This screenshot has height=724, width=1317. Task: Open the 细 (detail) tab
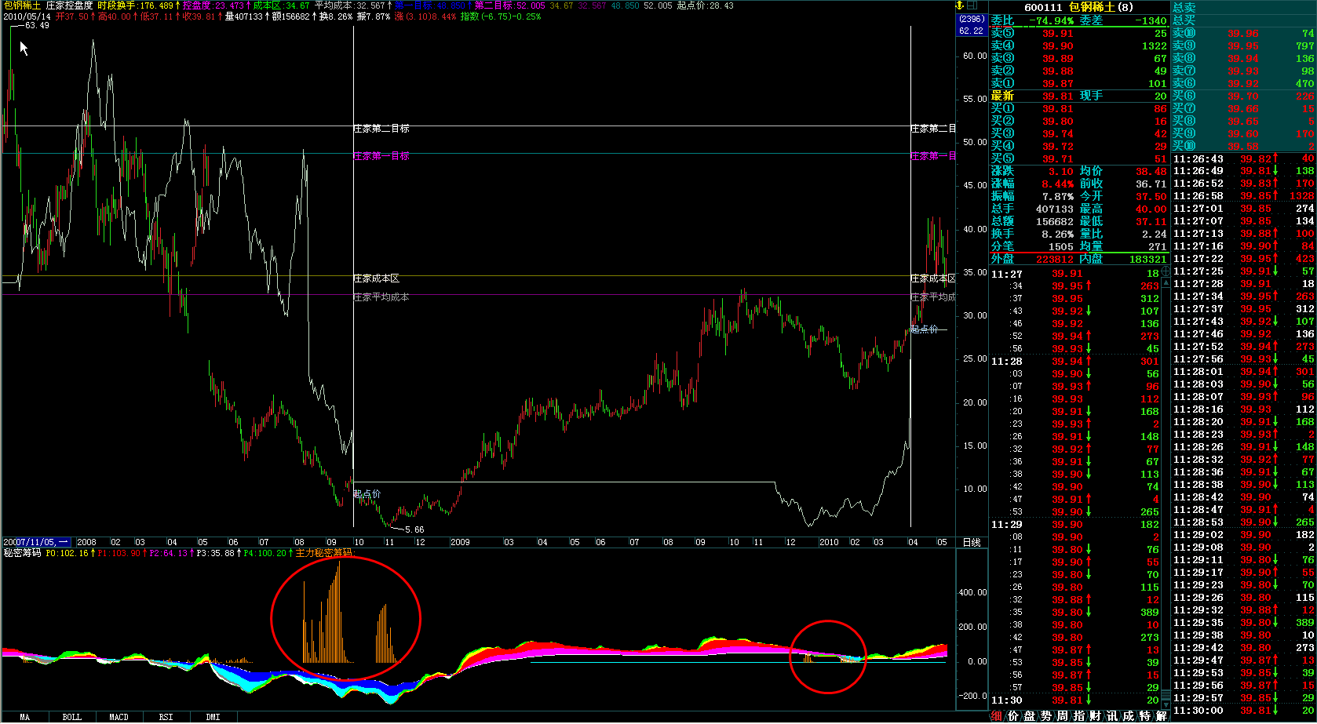(x=996, y=716)
